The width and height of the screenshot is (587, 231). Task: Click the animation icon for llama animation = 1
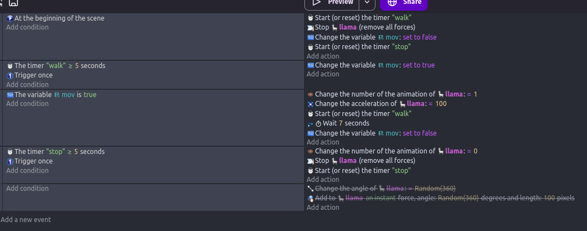pyautogui.click(x=311, y=94)
